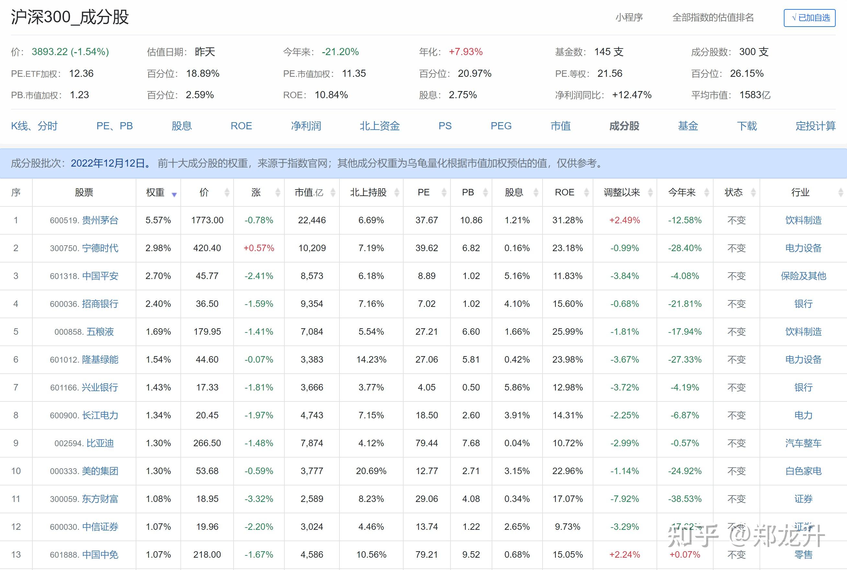The width and height of the screenshot is (847, 570).
Task: Open stock 五粮液
Action: point(100,332)
